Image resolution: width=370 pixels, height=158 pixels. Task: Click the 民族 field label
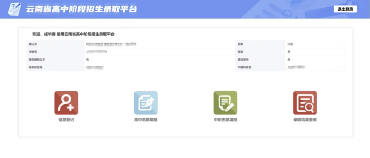(240, 44)
